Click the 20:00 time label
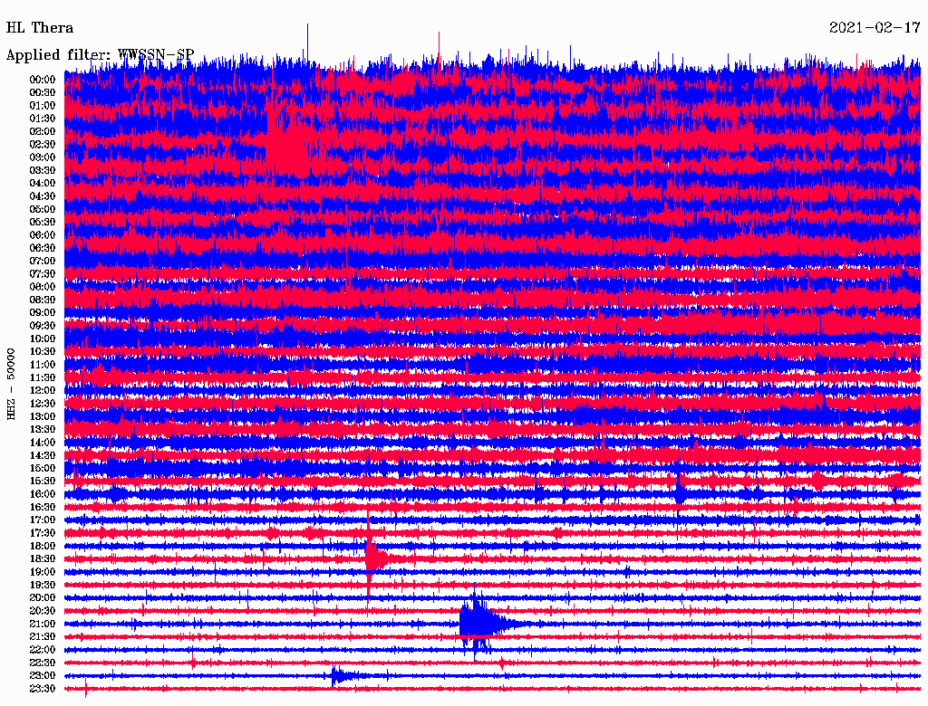The height and width of the screenshot is (706, 928). coord(43,597)
